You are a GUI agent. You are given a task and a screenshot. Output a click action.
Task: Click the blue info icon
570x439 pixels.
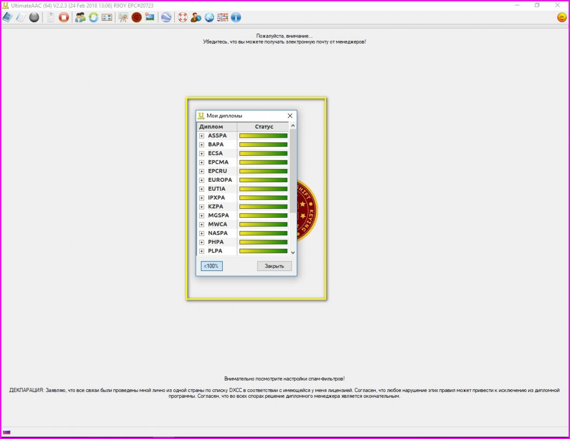(236, 18)
